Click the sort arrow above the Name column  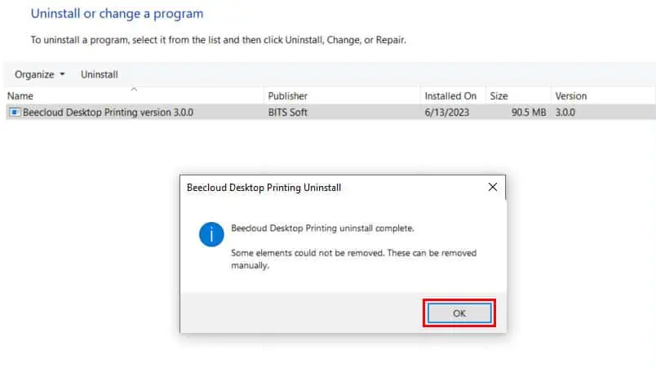134,89
